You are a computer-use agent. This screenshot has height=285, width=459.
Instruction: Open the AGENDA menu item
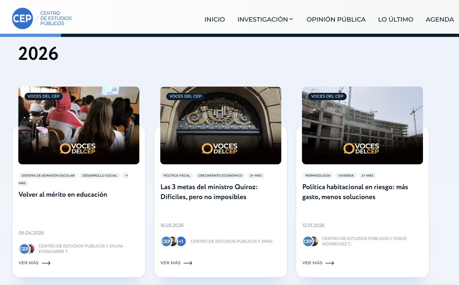tap(440, 19)
